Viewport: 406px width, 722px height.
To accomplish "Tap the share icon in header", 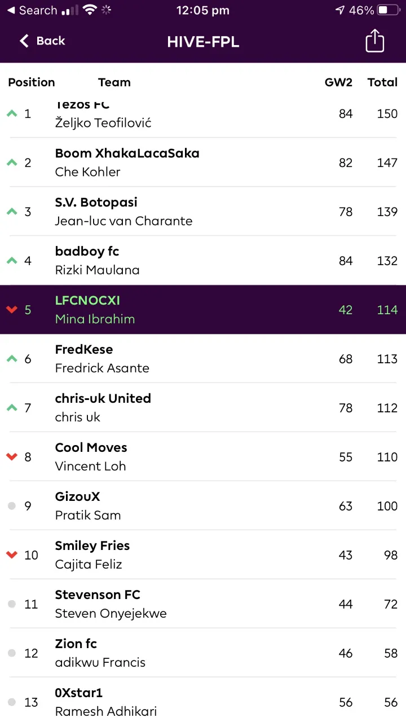I will [375, 41].
